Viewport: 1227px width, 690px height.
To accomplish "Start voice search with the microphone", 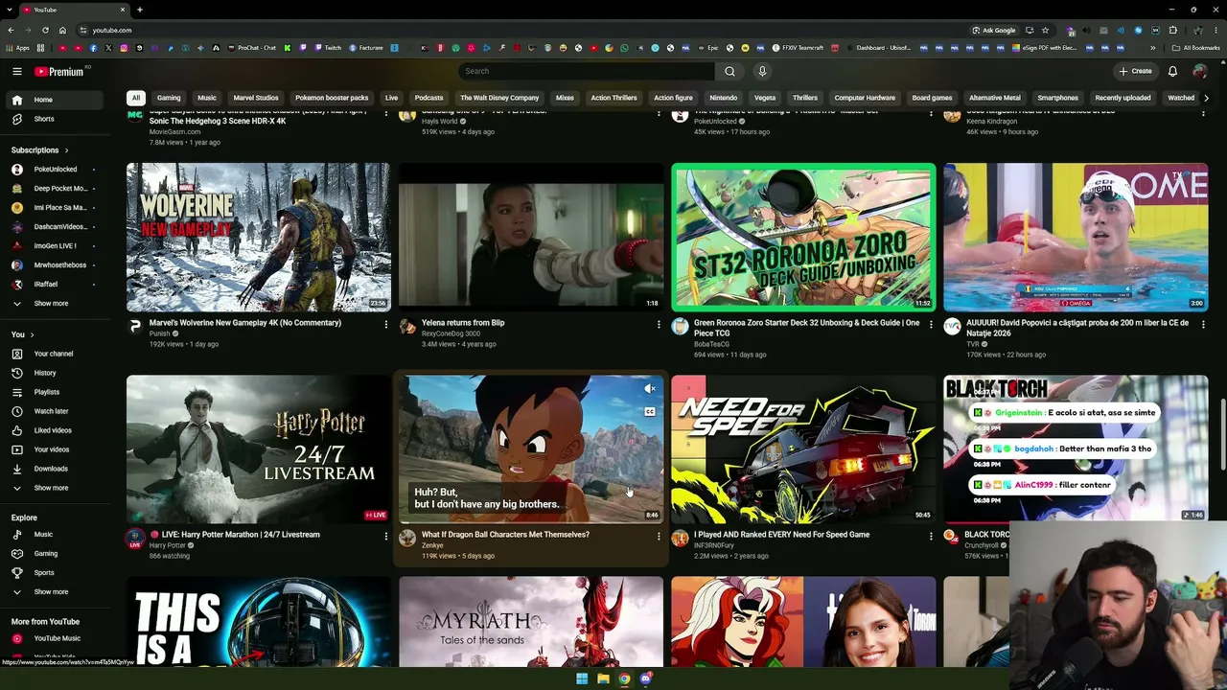I will (x=762, y=71).
